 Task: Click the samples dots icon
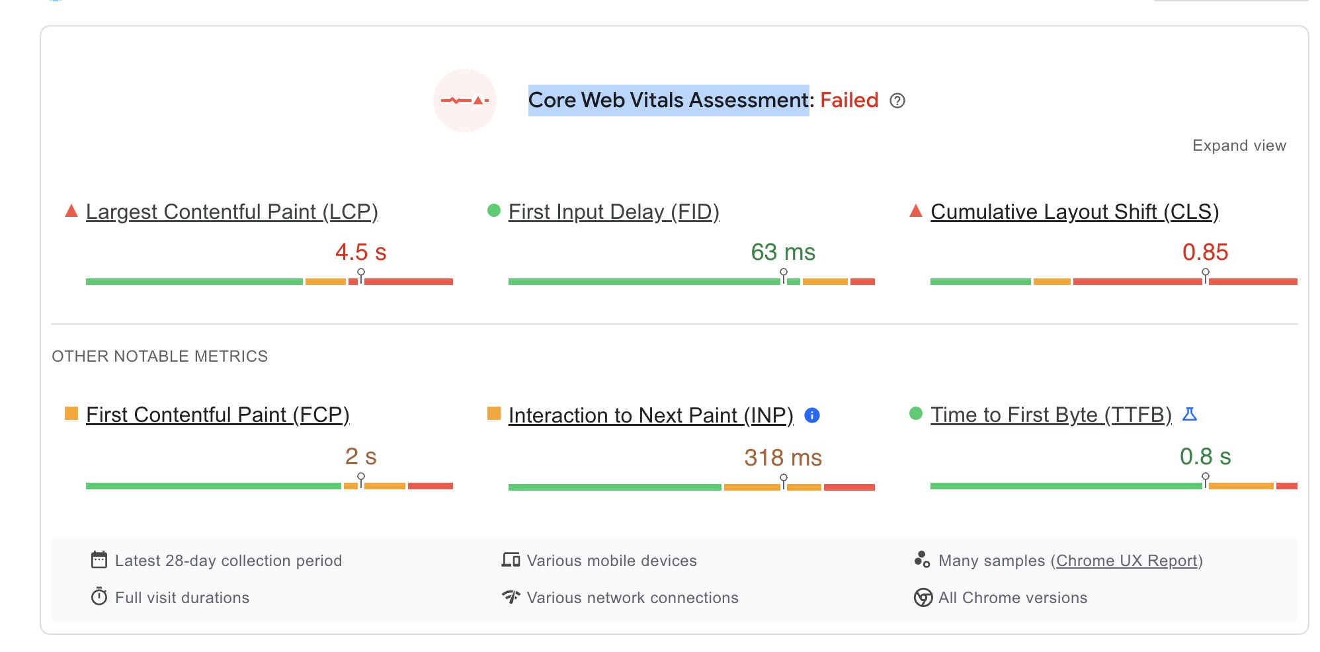[922, 559]
